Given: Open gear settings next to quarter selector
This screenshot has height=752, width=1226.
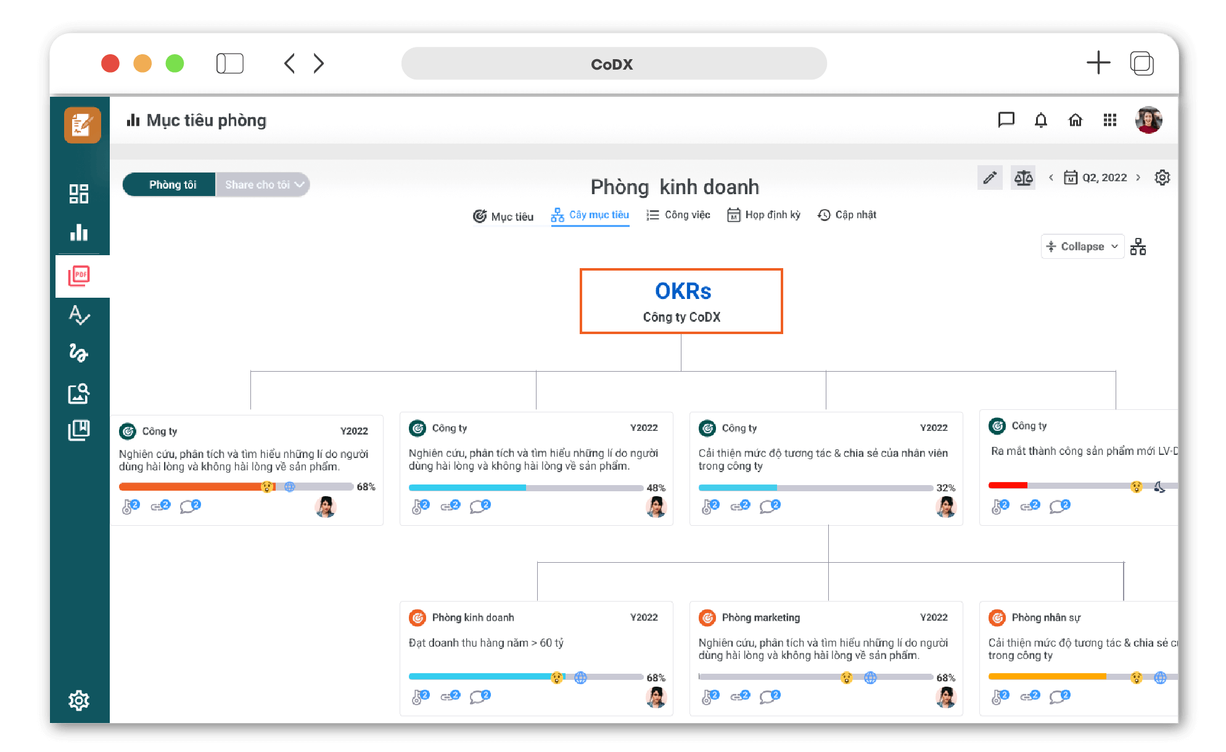Looking at the screenshot, I should point(1162,178).
